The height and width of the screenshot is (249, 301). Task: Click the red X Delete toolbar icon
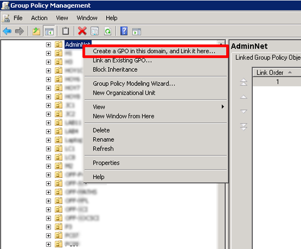point(82,31)
